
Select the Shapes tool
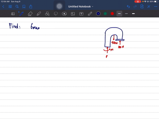[x=47, y=14]
